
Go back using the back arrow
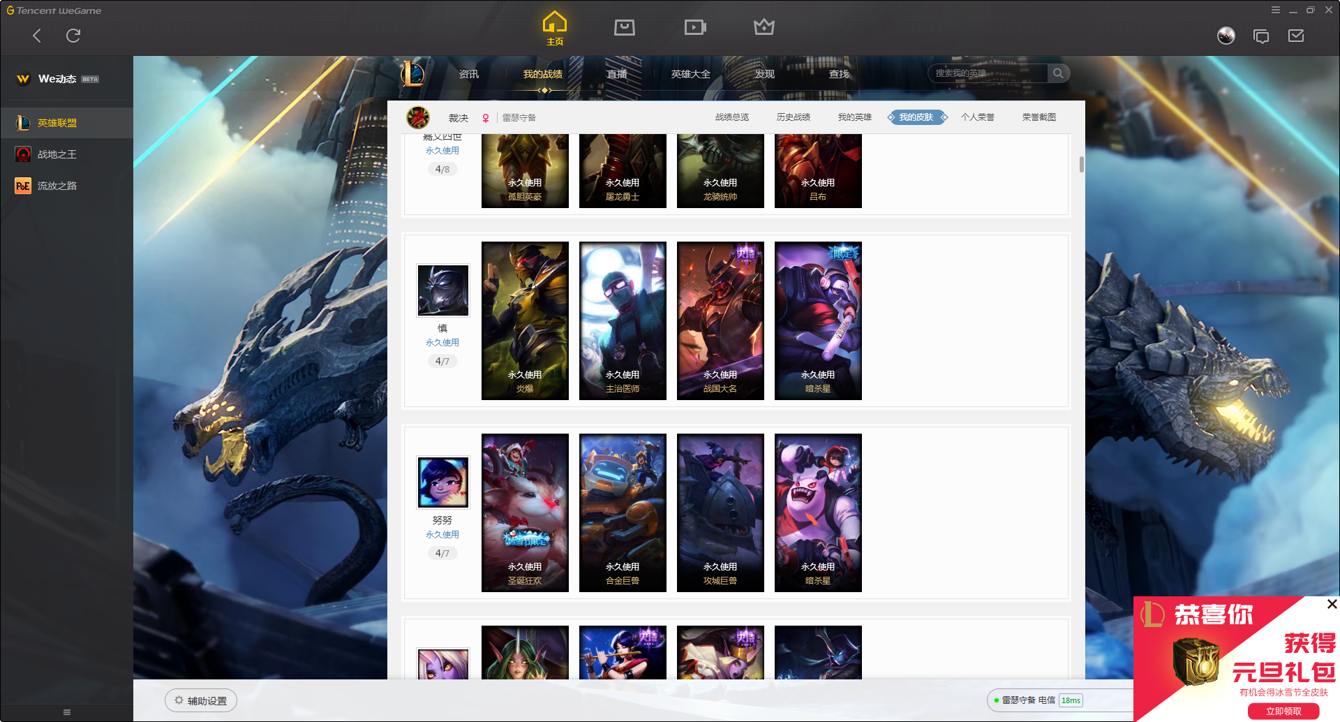[37, 36]
